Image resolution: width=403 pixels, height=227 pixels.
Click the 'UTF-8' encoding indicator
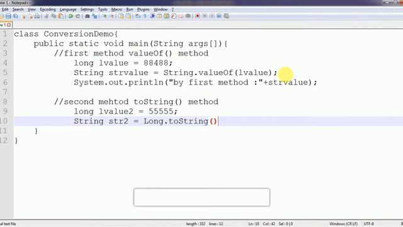(x=369, y=224)
